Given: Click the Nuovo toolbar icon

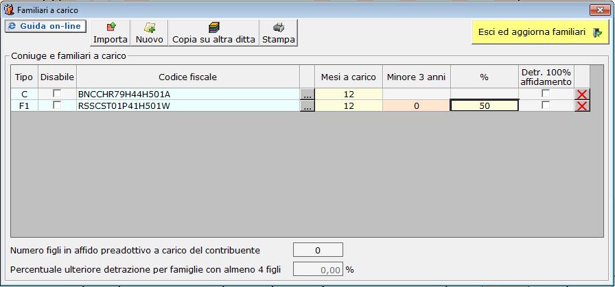Looking at the screenshot, I should (150, 28).
